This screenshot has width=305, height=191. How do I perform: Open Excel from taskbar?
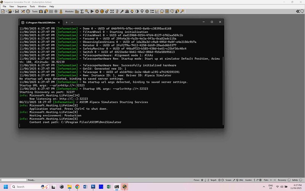[109, 187]
